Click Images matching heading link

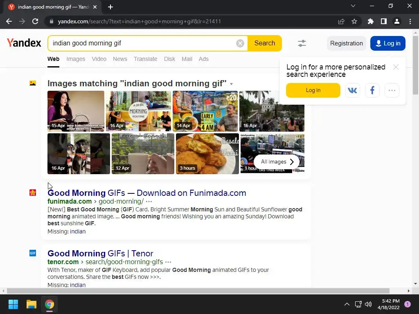click(137, 83)
